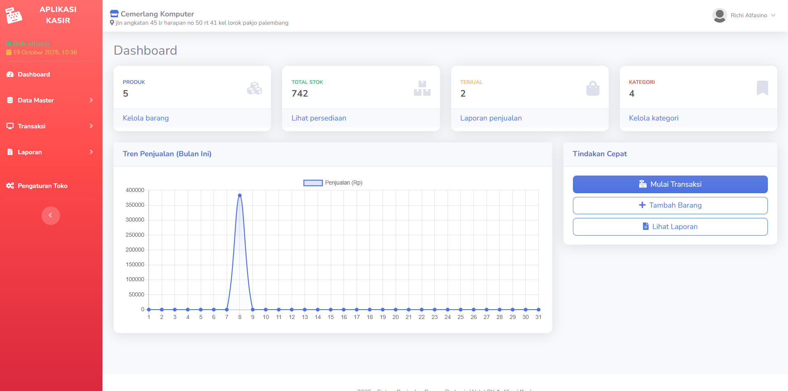Open the Dashboard menu item
788x391 pixels.
tap(34, 74)
